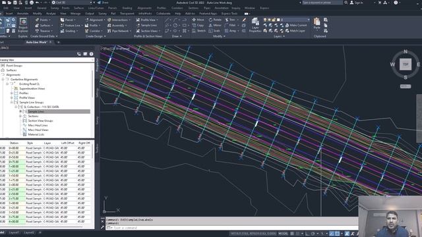Click the keyword search box in title bar
The width and height of the screenshot is (422, 237).
click(x=322, y=3)
